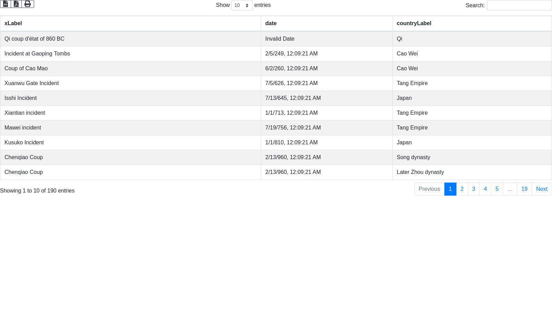Sort table by date column header

271,23
